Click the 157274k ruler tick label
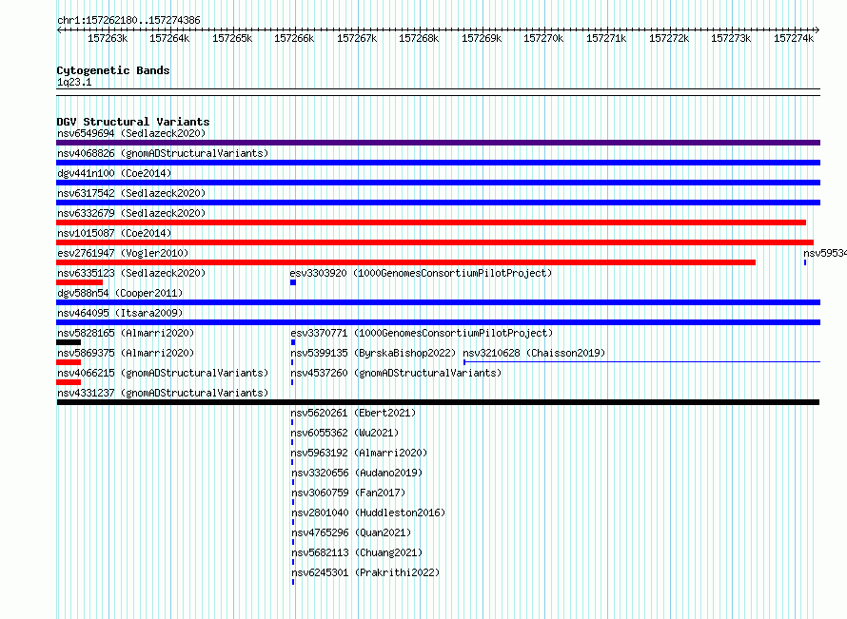 pos(794,38)
